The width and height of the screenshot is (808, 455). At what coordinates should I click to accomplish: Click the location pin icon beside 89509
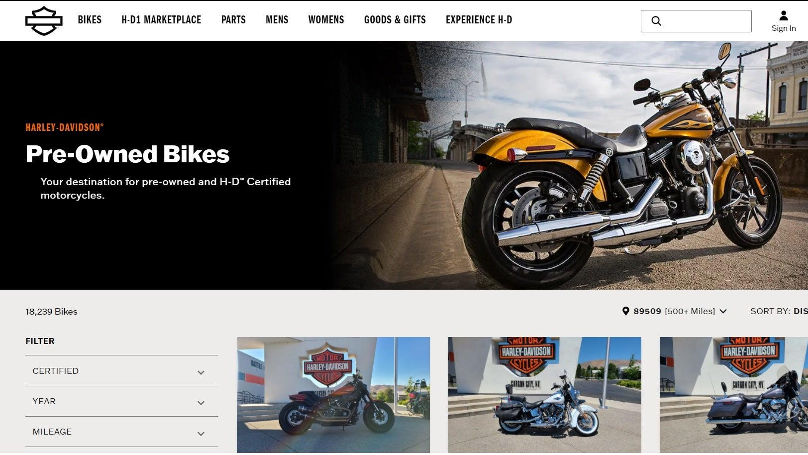tap(626, 311)
